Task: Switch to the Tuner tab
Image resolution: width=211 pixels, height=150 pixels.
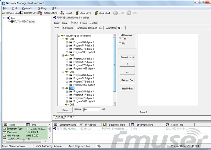Action: [x=57, y=23]
